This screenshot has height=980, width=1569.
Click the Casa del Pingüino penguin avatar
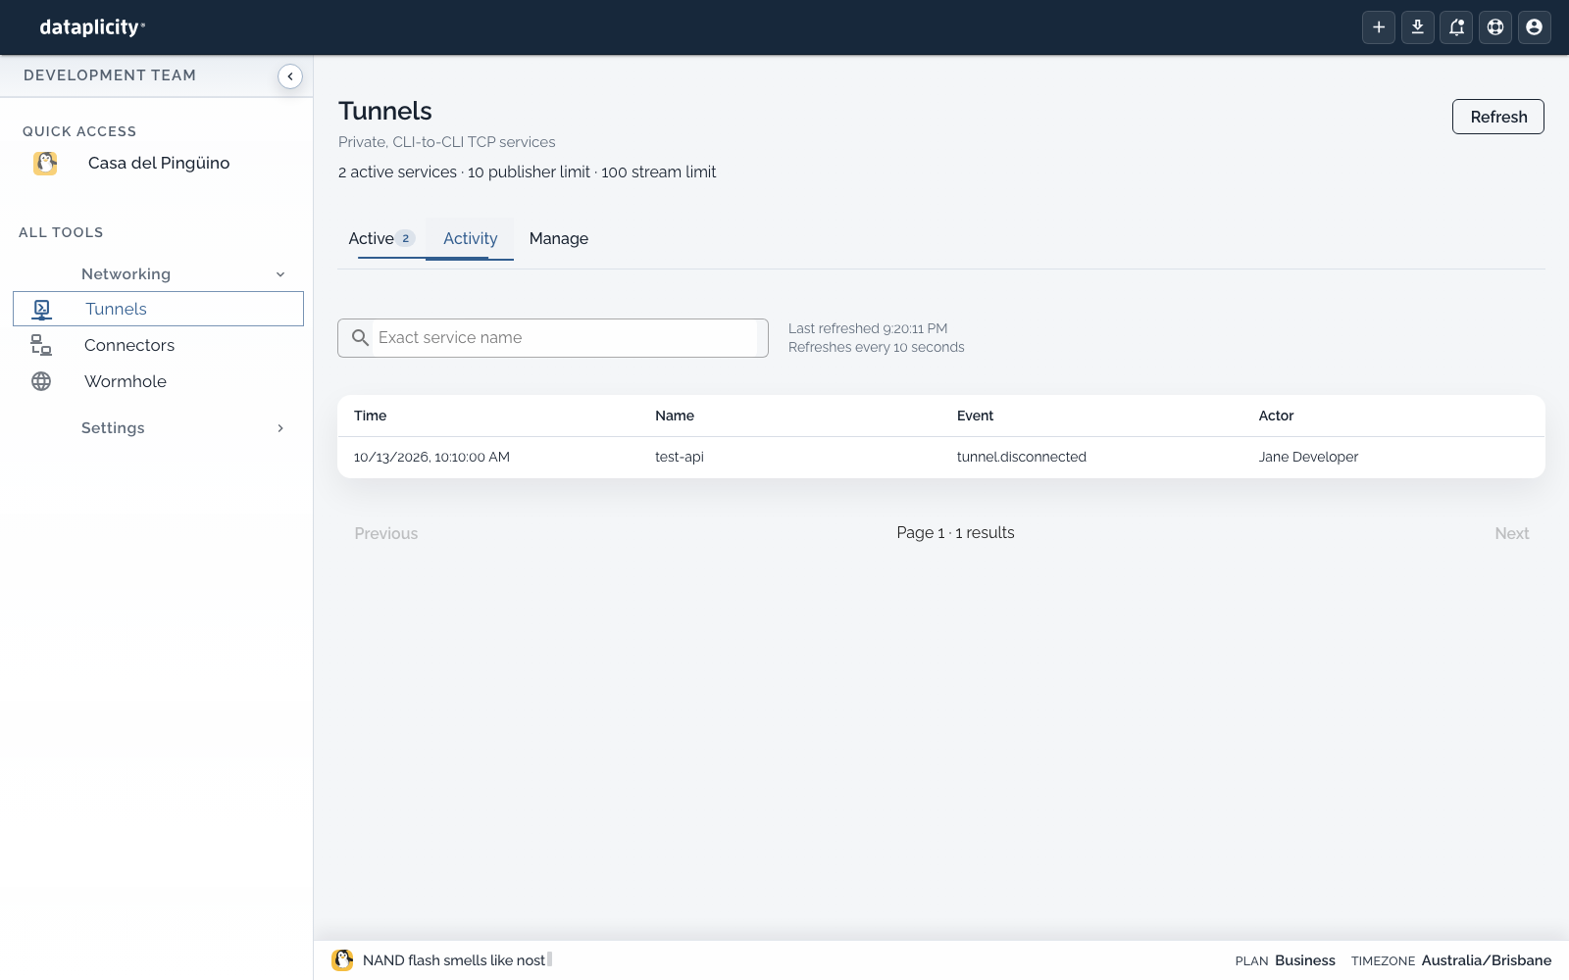point(45,163)
